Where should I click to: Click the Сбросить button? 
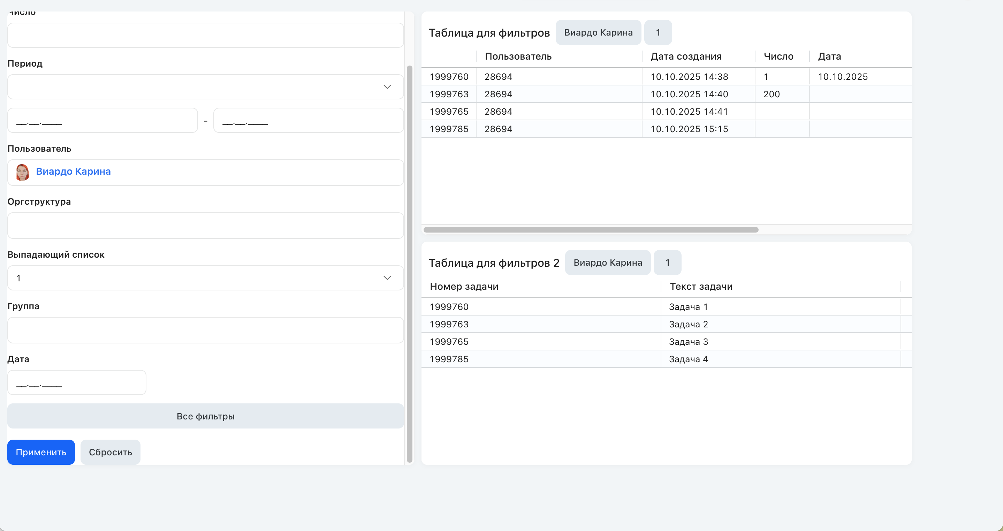pos(110,452)
